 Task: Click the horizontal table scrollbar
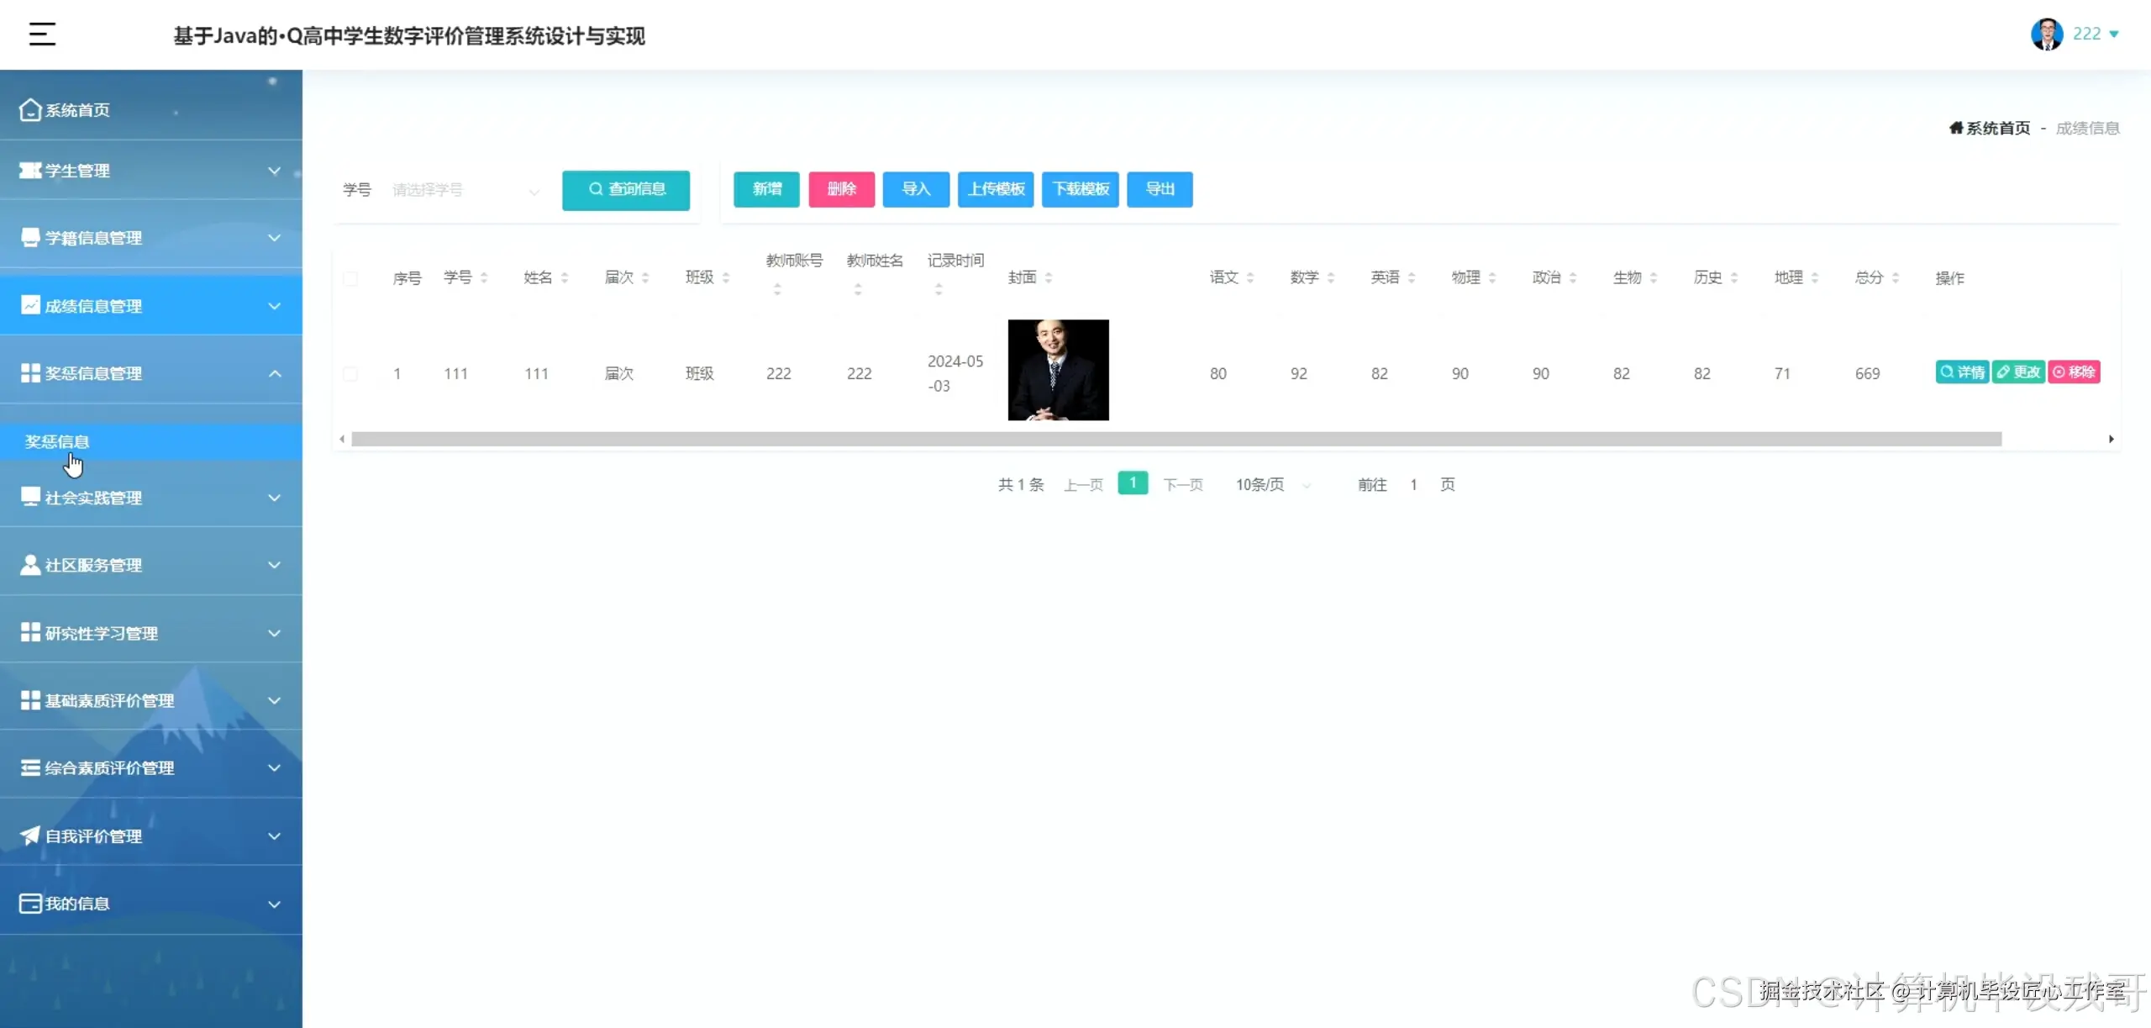(x=1176, y=439)
